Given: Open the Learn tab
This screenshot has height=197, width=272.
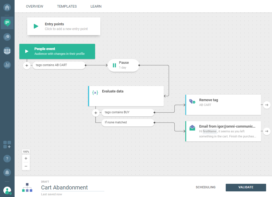Looking at the screenshot, I should pyautogui.click(x=96, y=6).
